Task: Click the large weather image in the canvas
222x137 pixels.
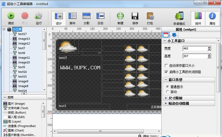Action: click(x=68, y=46)
